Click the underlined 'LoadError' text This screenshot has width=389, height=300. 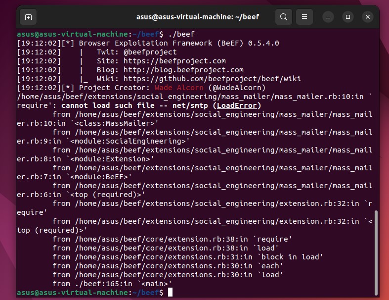[x=237, y=105]
